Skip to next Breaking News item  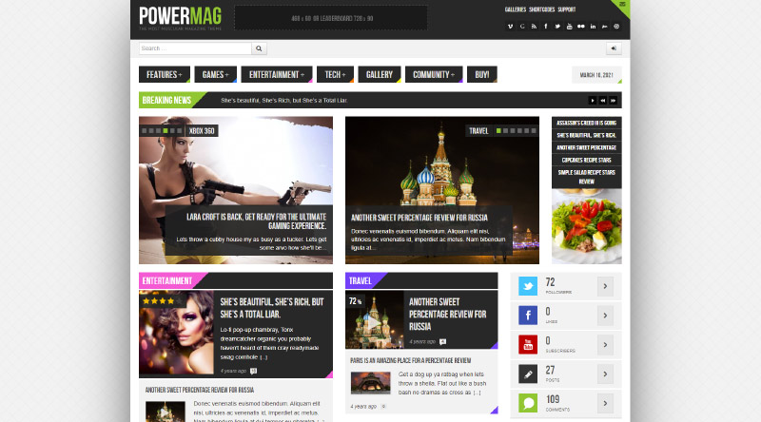point(613,101)
